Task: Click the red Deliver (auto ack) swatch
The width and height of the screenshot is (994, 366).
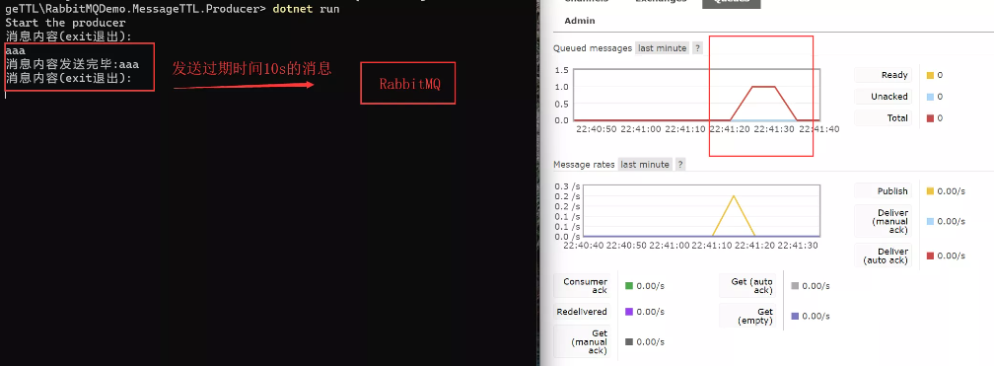Action: [930, 256]
